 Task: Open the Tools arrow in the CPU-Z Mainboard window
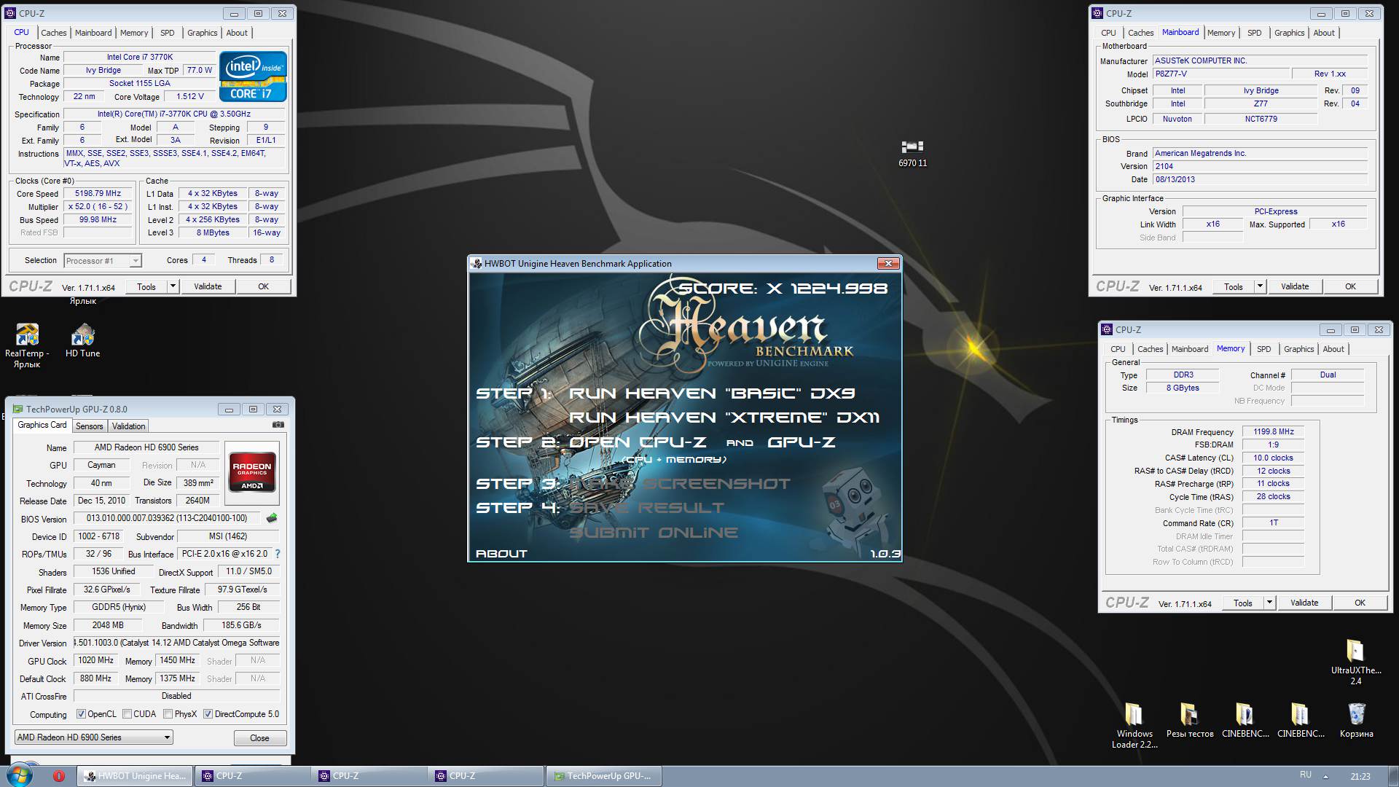pos(1260,286)
